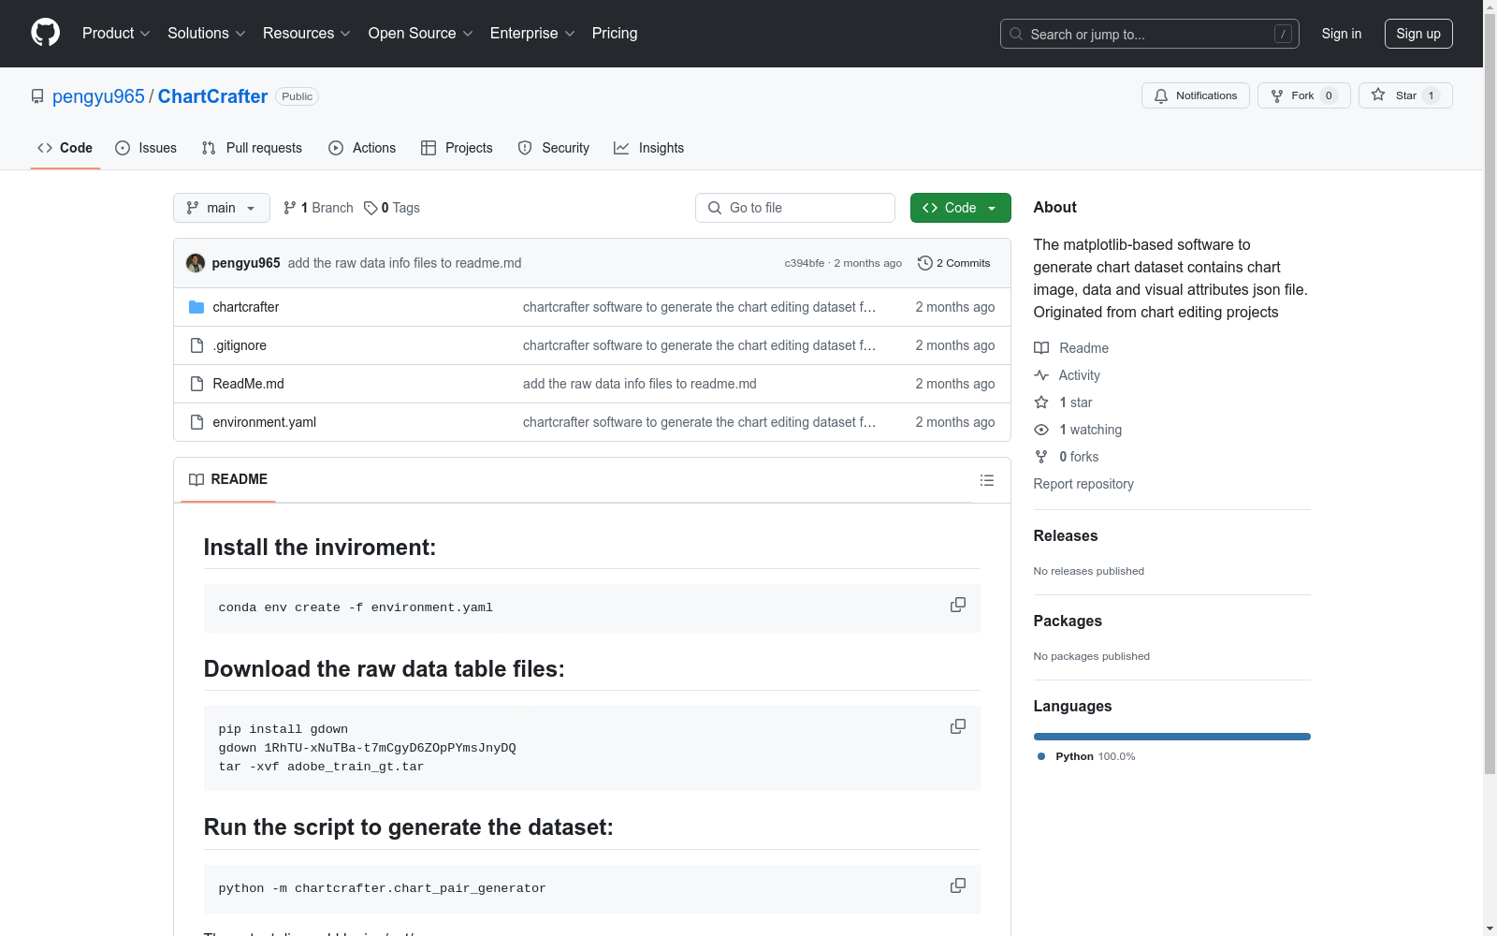
Task: Expand the Resources menu
Action: pos(307,33)
